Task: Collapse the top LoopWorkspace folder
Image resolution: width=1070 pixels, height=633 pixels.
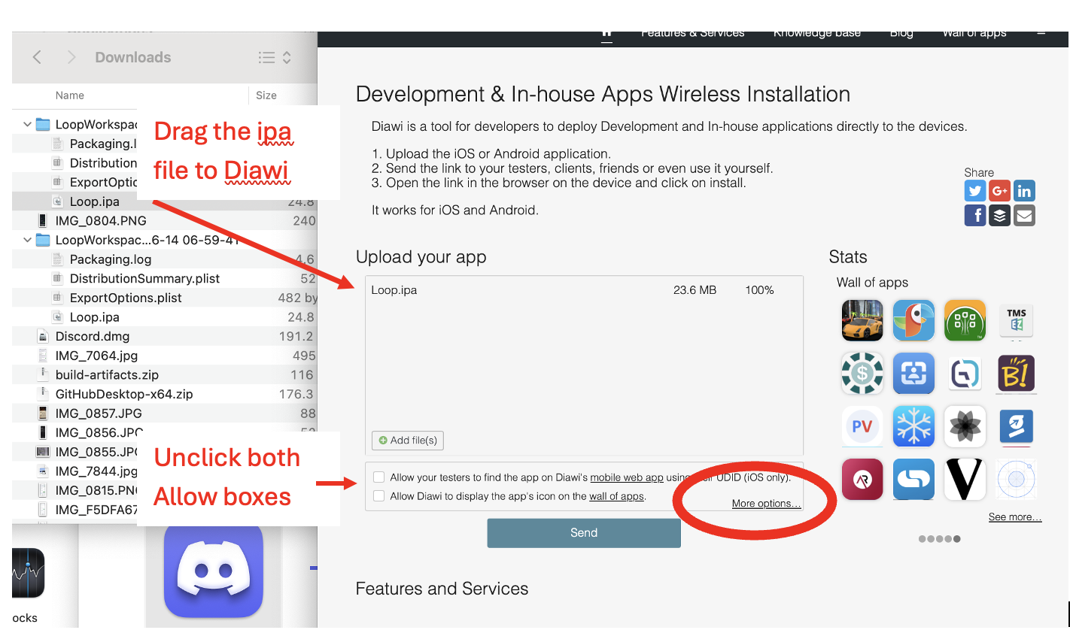Action: pos(28,124)
